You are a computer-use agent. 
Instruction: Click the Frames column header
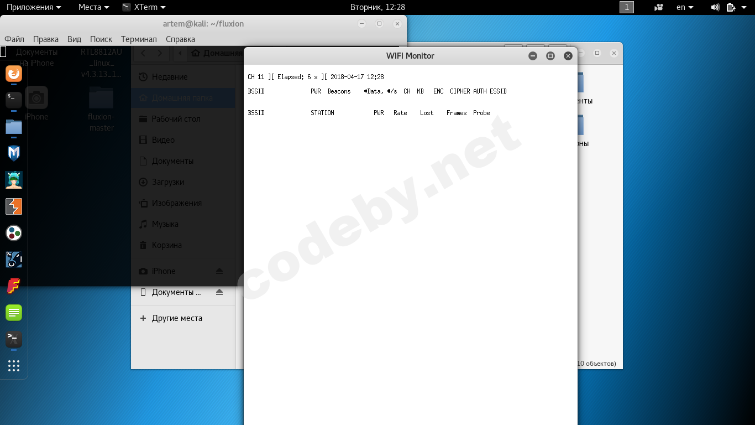coord(457,113)
